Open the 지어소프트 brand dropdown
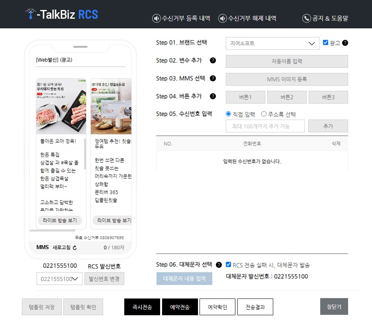The width and height of the screenshot is (372, 326). coord(272,43)
